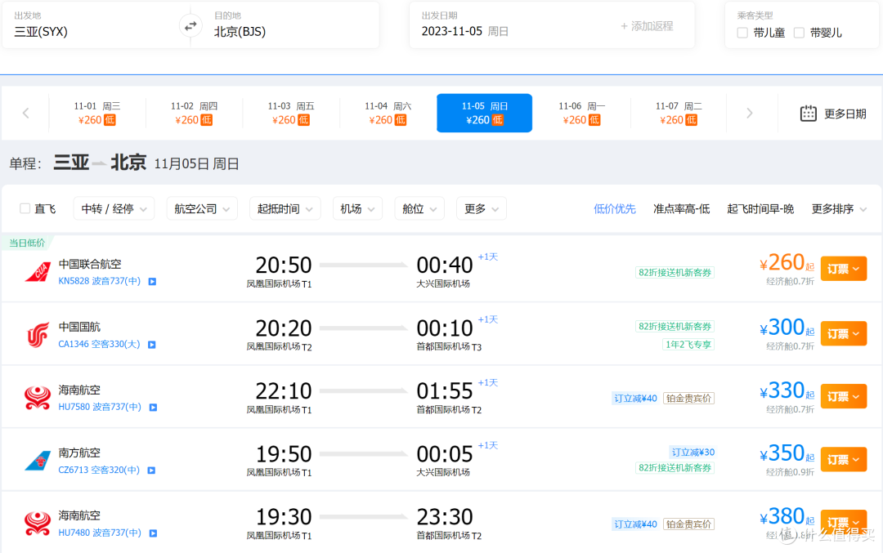This screenshot has height=553, width=883.
Task: Sort by 起飞时间早-晚
Action: tap(760, 209)
